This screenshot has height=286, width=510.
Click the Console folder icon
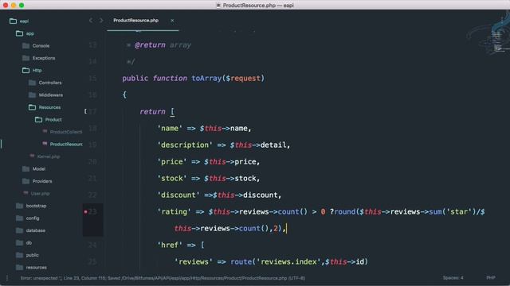[x=25, y=46]
